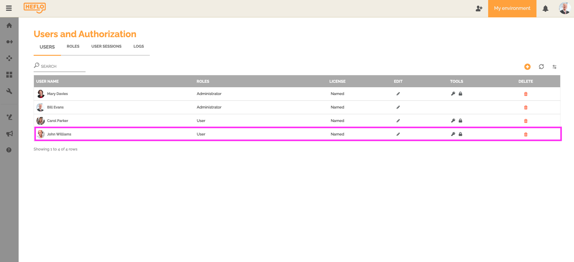Click the My environment button
Image resolution: width=574 pixels, height=262 pixels.
point(512,9)
